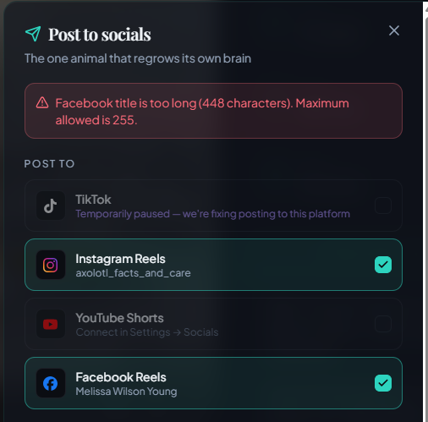Click the Instagram logo icon
The image size is (428, 422).
[51, 265]
